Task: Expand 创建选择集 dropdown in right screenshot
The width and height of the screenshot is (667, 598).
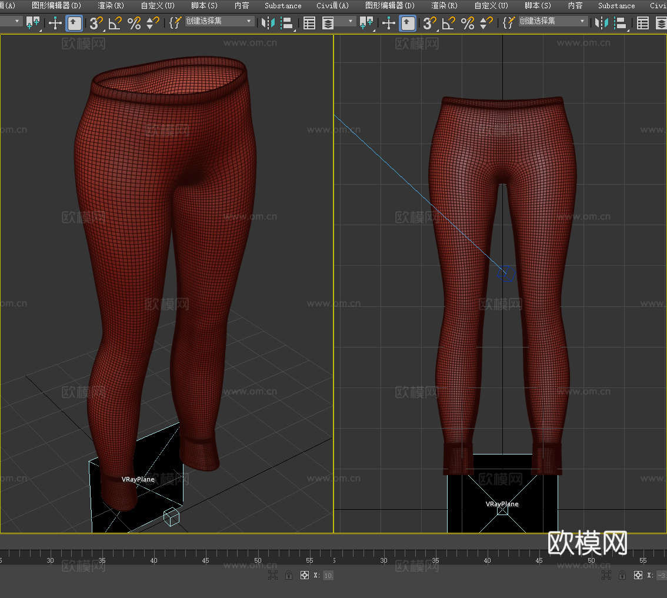Action: tap(582, 21)
